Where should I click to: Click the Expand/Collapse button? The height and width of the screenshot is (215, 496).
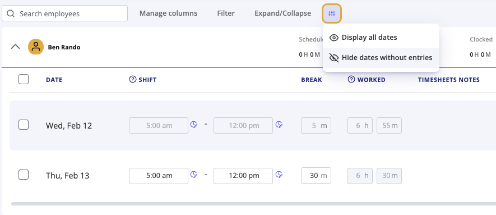283,13
